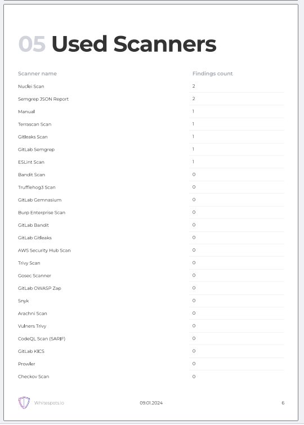The height and width of the screenshot is (425, 304).
Task: Select the Terrascan Scan entry
Action: coord(34,124)
